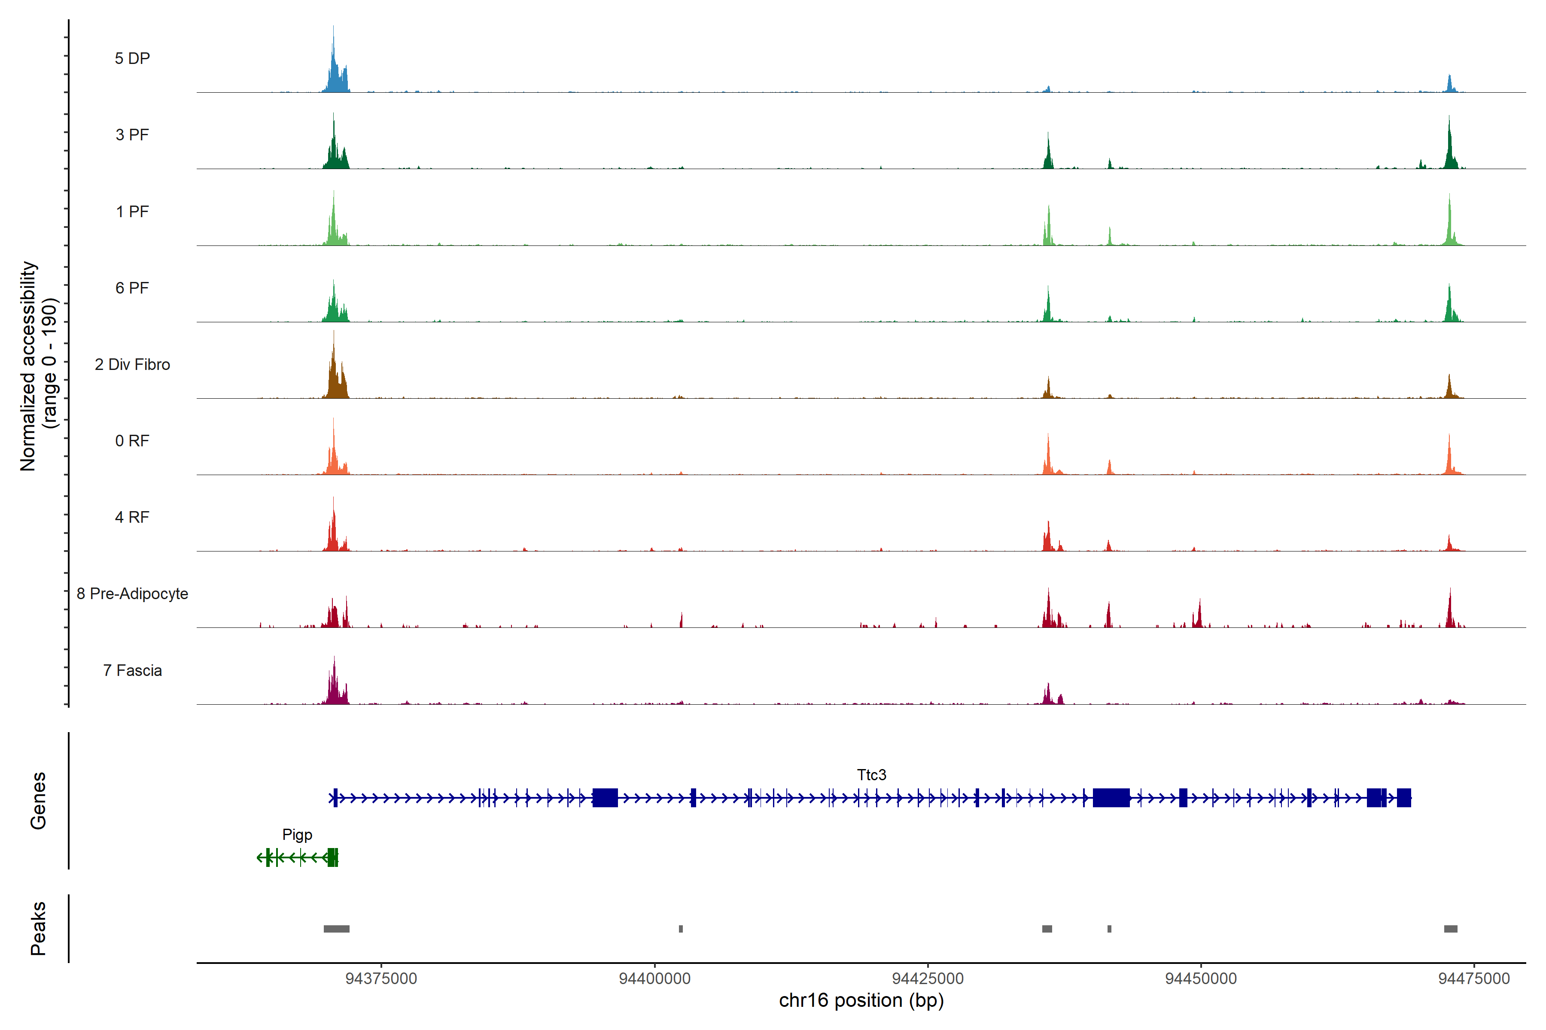Click the leftmost gray peak bar in Peaks track

pos(337,929)
